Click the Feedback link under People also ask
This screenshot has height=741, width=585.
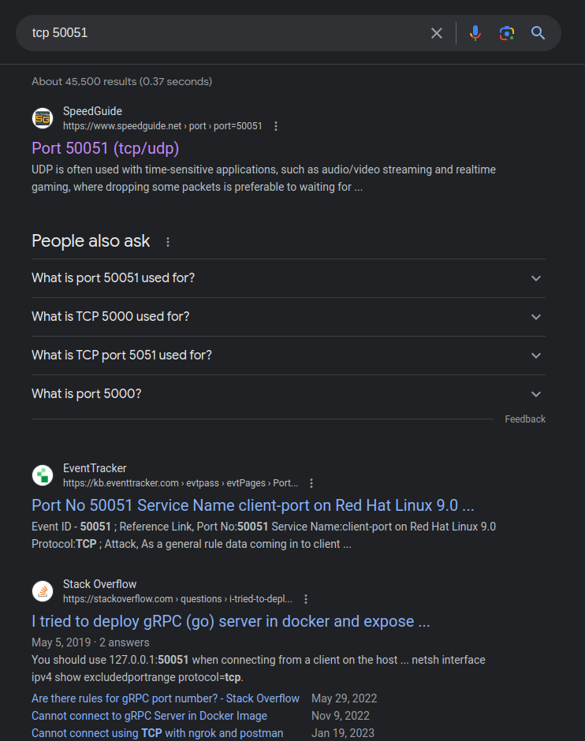525,419
